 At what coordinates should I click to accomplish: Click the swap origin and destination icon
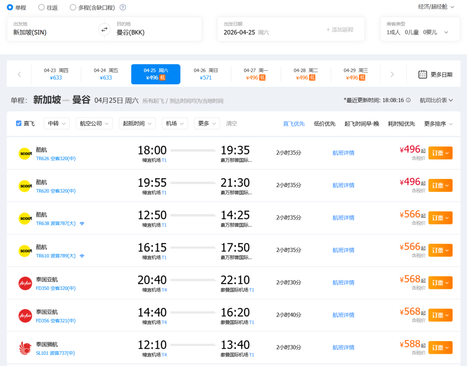(104, 29)
